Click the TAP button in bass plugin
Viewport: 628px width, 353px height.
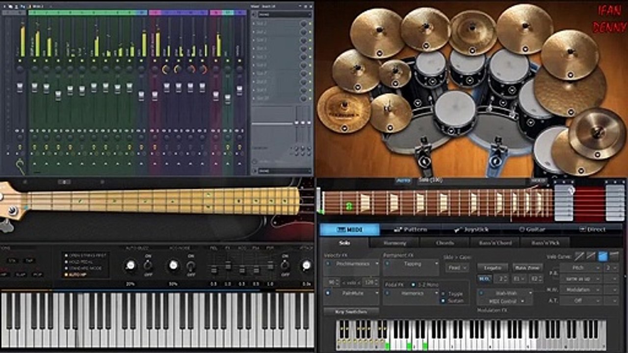click(28, 261)
